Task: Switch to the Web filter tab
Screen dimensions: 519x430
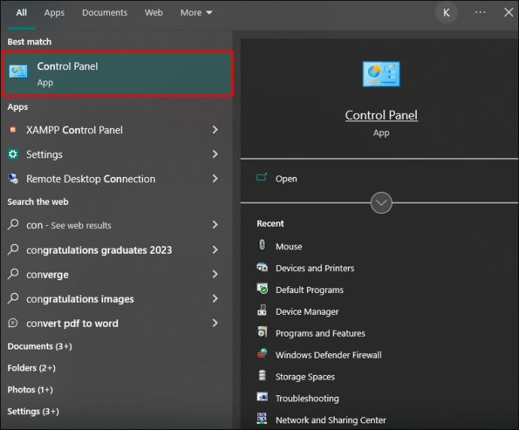Action: (x=153, y=13)
